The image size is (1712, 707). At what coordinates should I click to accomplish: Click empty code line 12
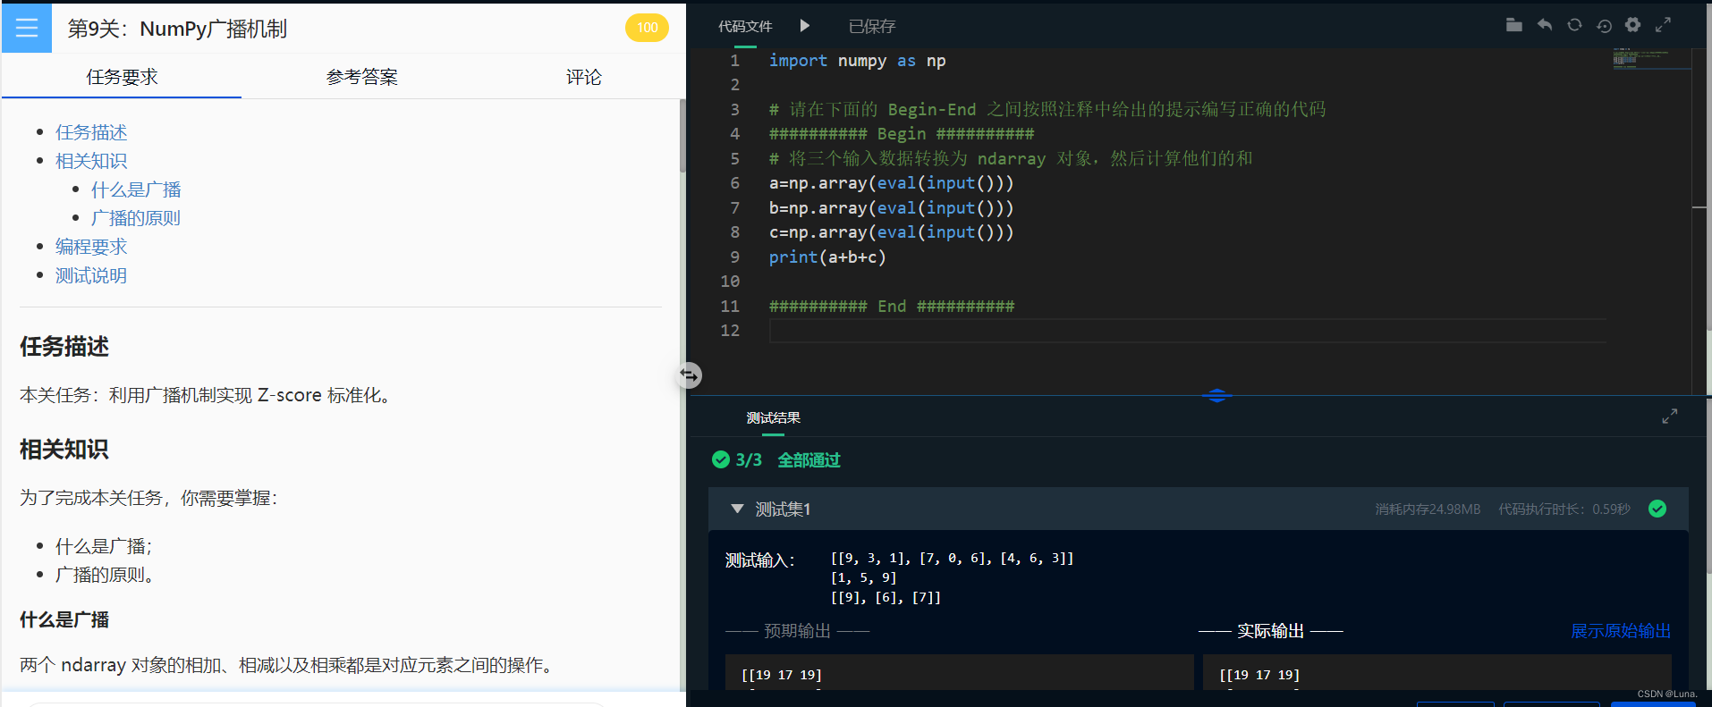[1187, 331]
